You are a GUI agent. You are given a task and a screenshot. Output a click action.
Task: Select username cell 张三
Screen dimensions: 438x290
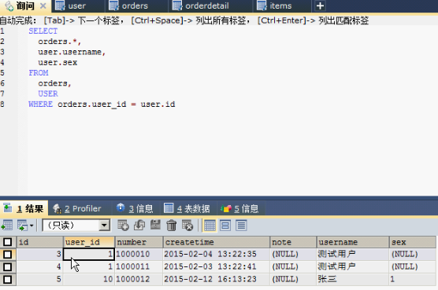(352, 279)
